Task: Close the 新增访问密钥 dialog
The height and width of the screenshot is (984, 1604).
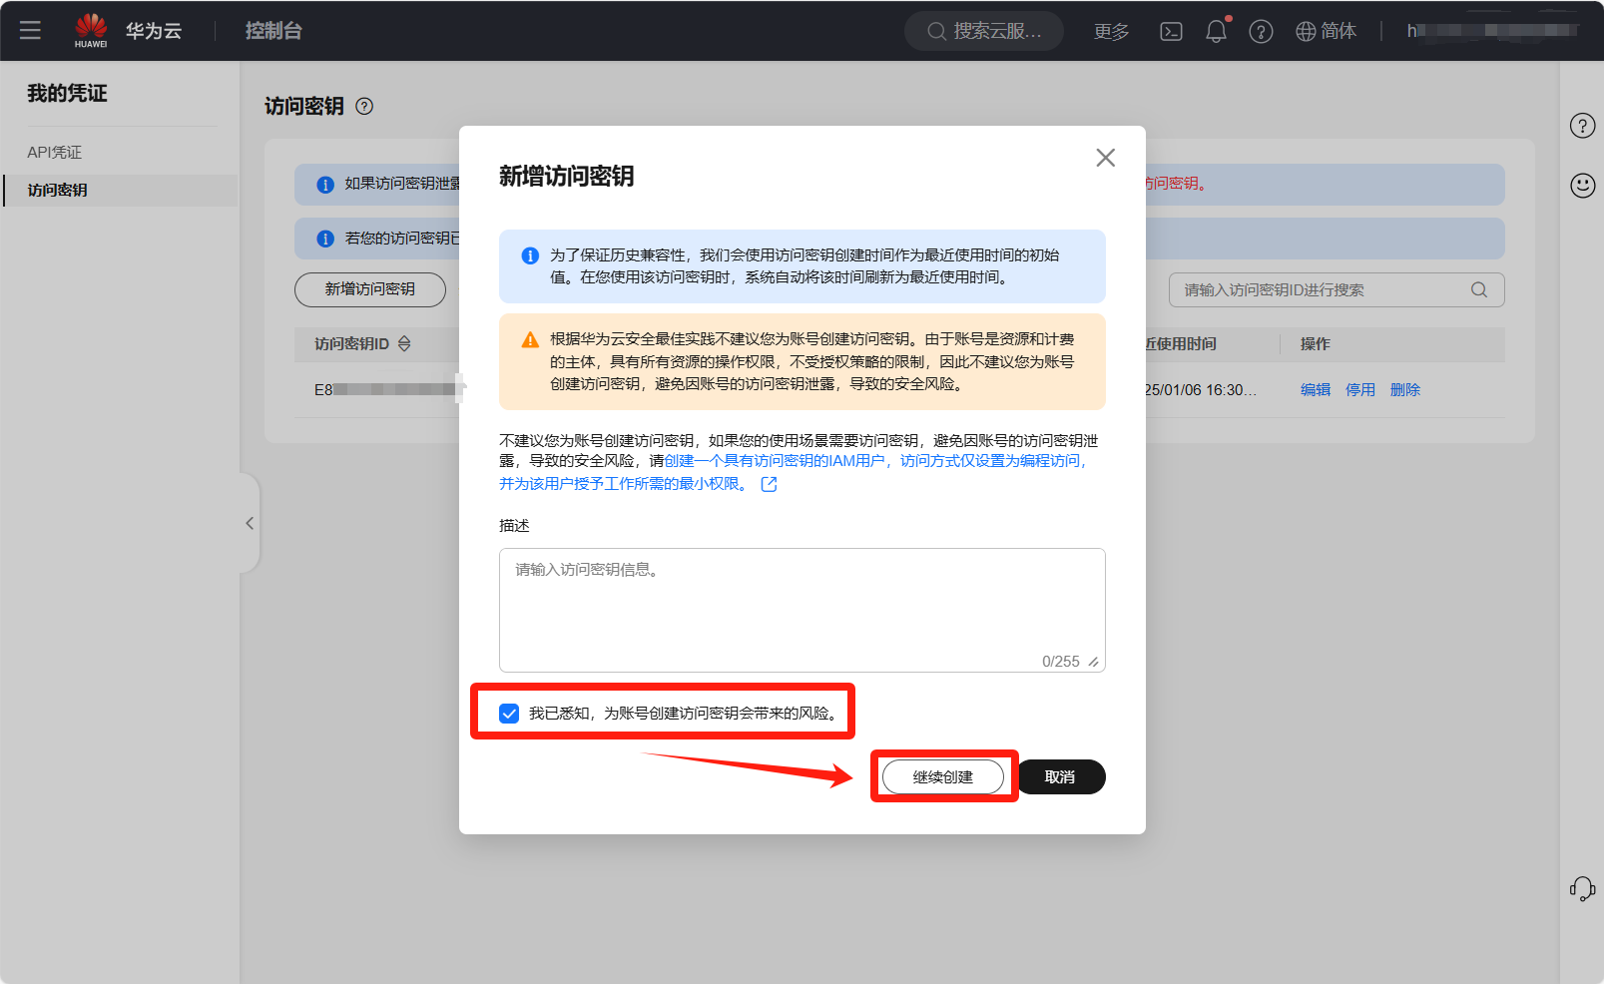Action: point(1105,158)
